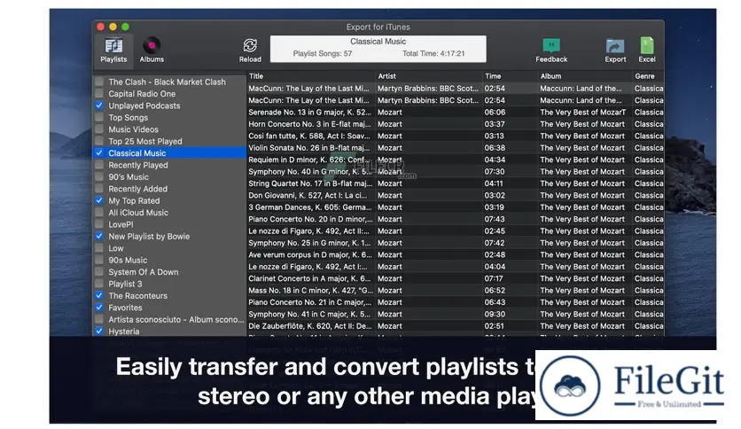741x429 pixels.
Task: Uncheck the My Top Rated checkbox
Action: pyautogui.click(x=99, y=200)
